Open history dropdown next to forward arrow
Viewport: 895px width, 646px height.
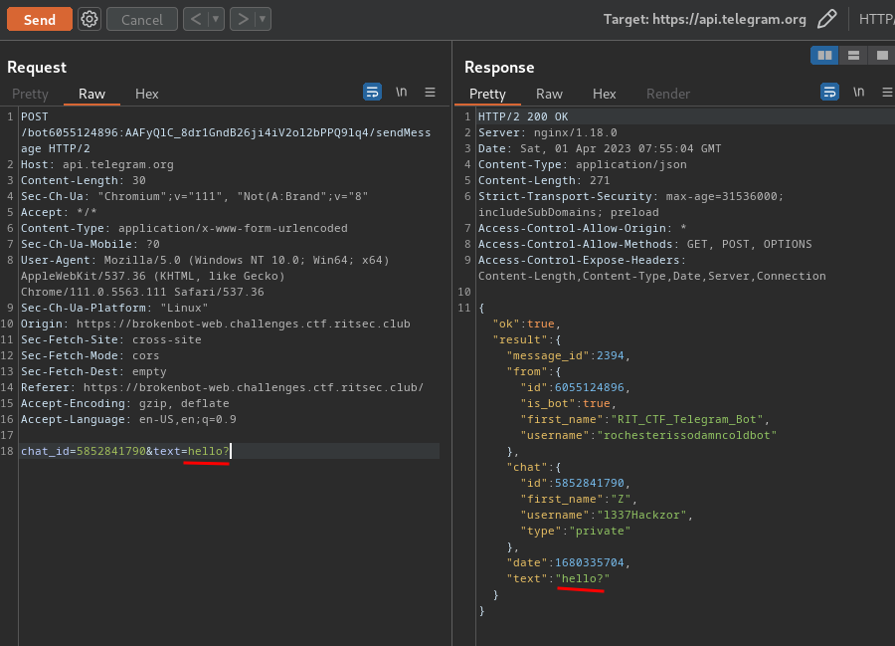click(263, 20)
